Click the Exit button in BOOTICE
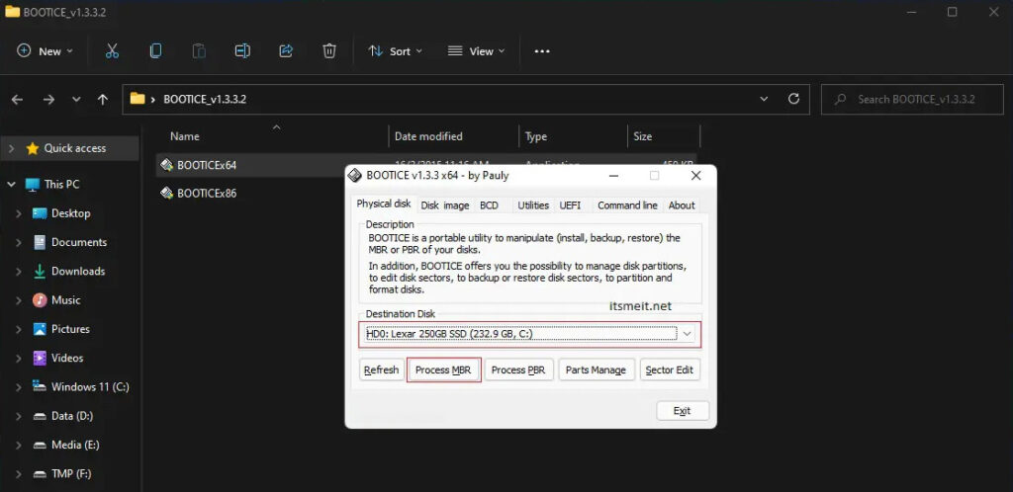Screen dimensions: 1013x492 pos(682,410)
